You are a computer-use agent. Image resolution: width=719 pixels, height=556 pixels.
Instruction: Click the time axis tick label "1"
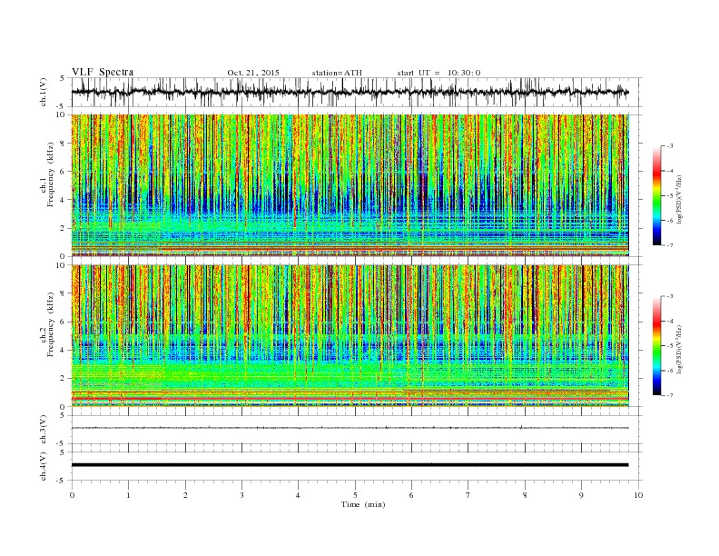point(128,495)
